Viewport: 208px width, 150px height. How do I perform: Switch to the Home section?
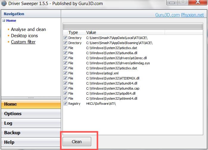click(x=31, y=104)
